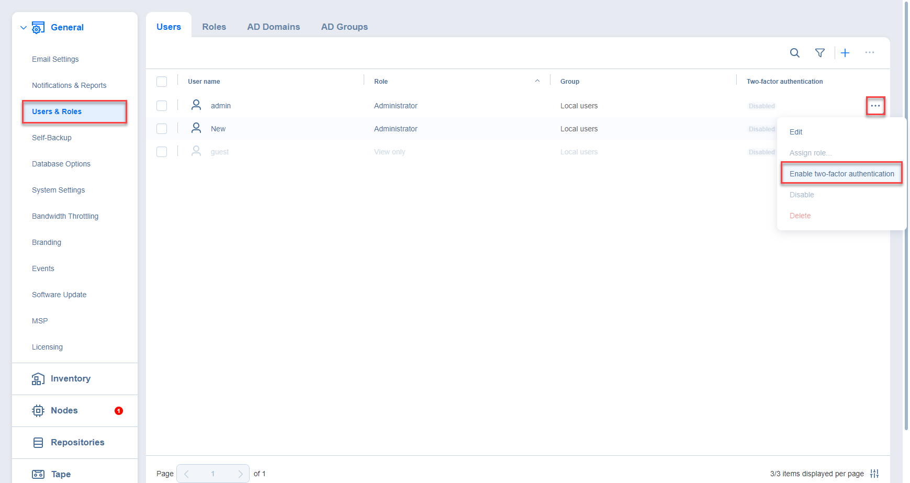The width and height of the screenshot is (910, 483).
Task: Open Email Settings in sidebar
Action: (x=55, y=59)
